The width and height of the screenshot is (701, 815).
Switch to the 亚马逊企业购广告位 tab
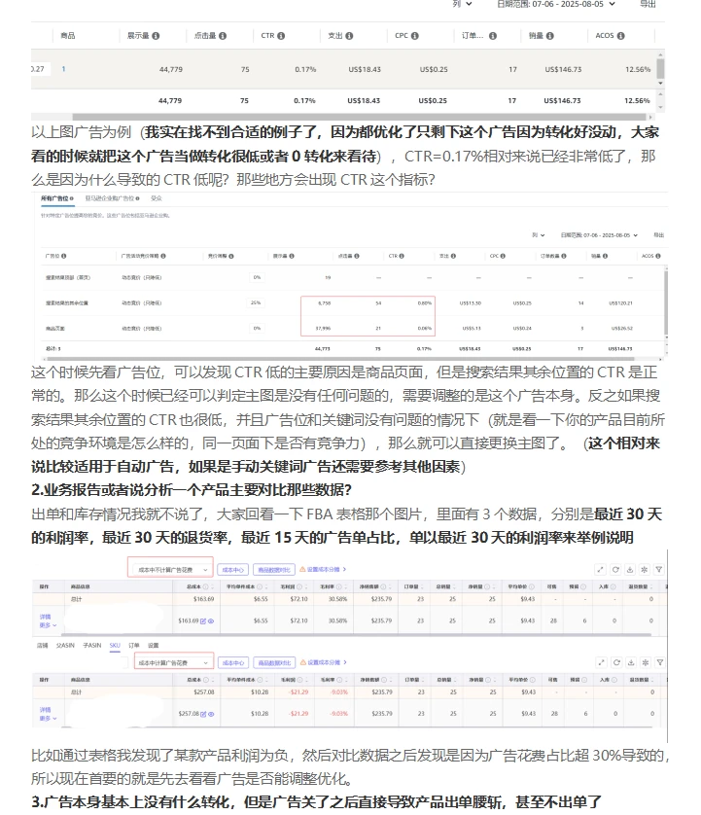tap(112, 198)
